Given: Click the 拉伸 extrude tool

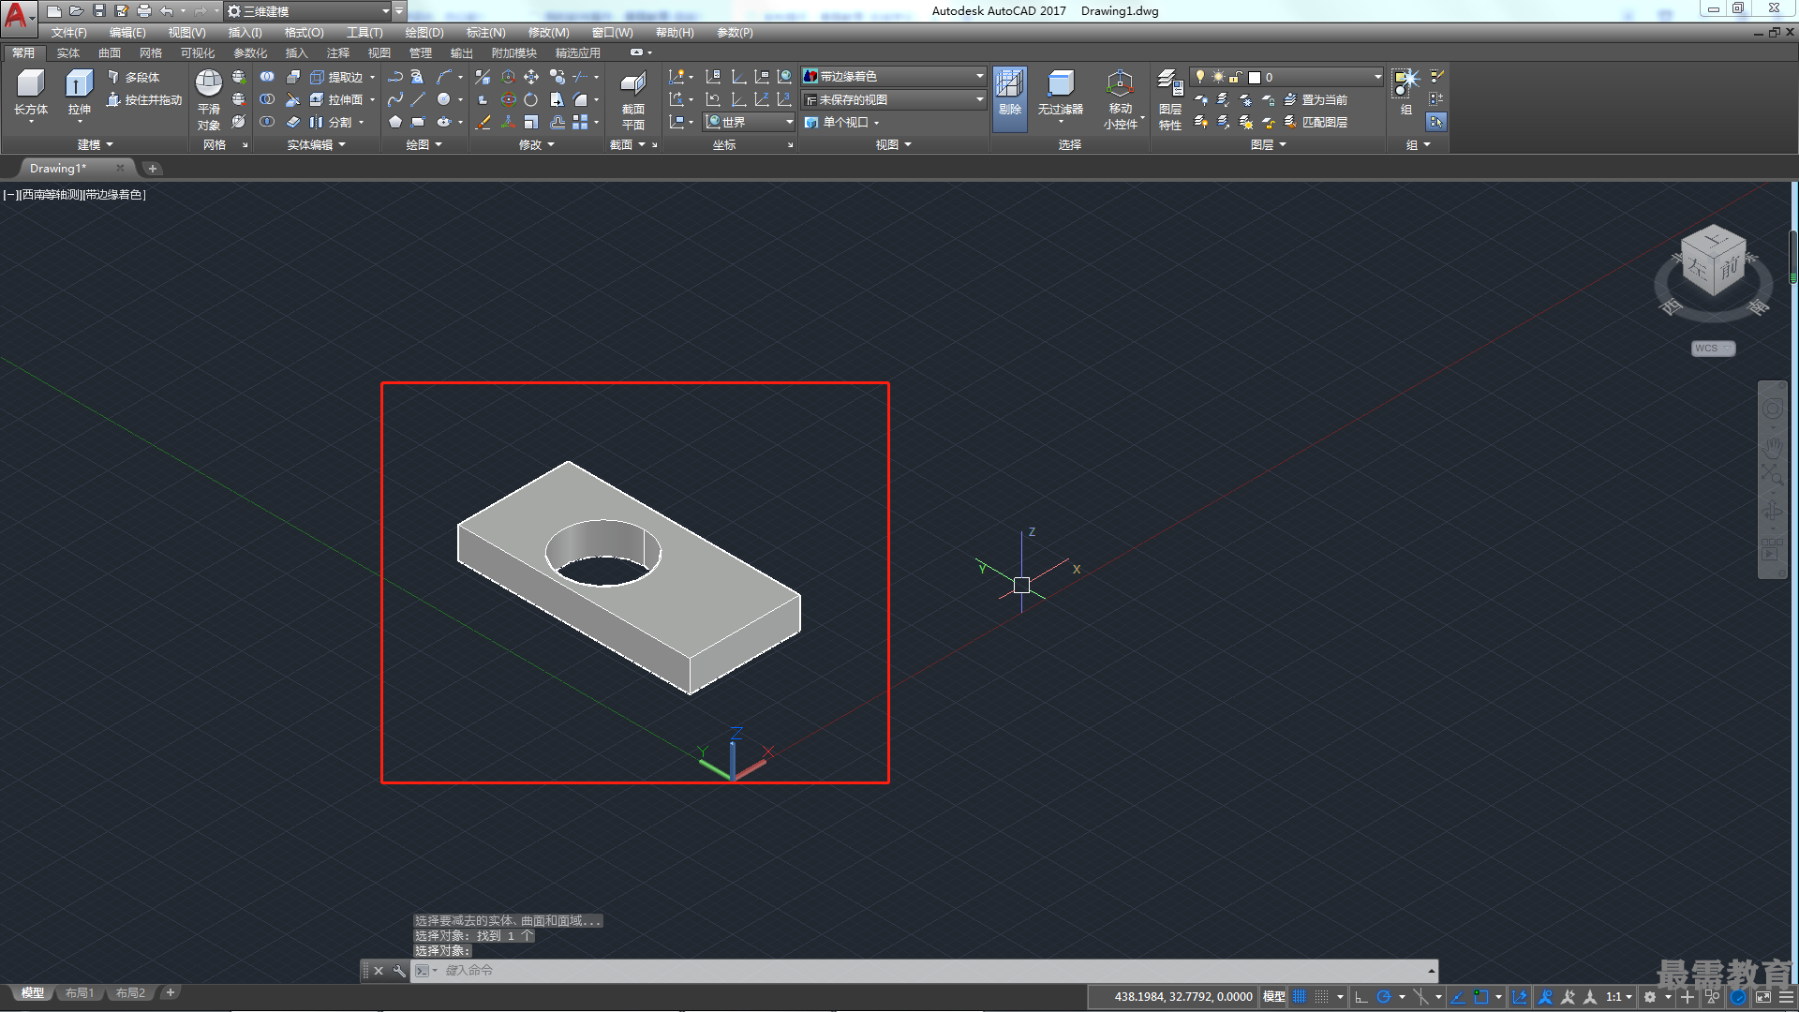Looking at the screenshot, I should [x=79, y=95].
